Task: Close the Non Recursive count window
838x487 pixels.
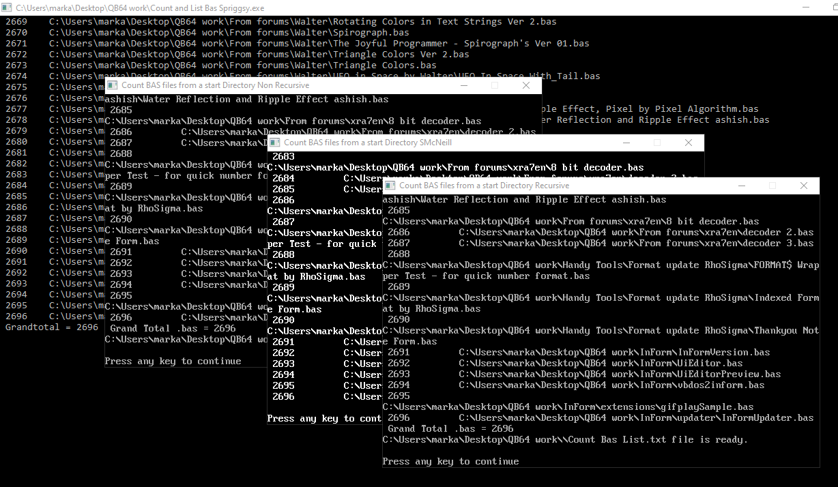Action: click(x=525, y=85)
